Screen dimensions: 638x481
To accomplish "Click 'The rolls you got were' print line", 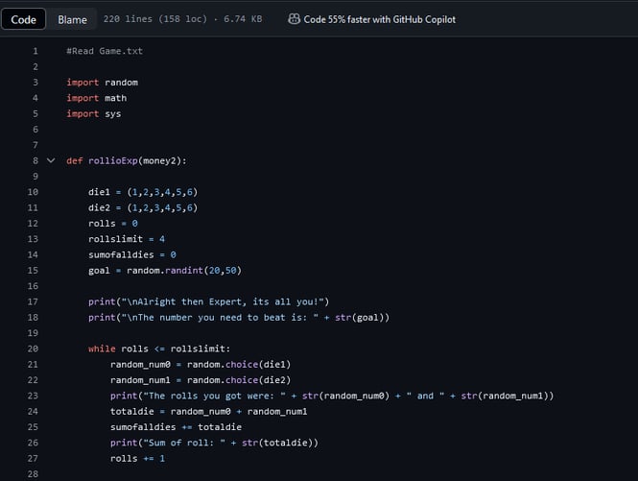I will coord(332,396).
